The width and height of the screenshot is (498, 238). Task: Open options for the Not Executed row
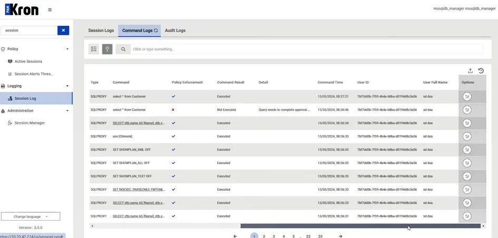[x=467, y=110]
